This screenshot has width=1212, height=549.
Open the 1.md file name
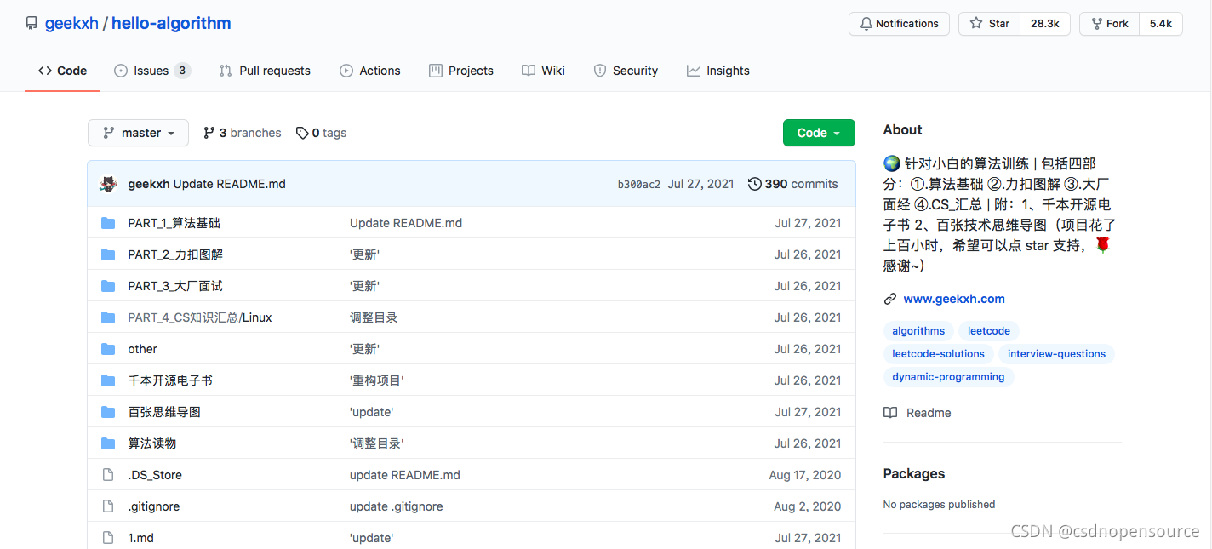141,538
